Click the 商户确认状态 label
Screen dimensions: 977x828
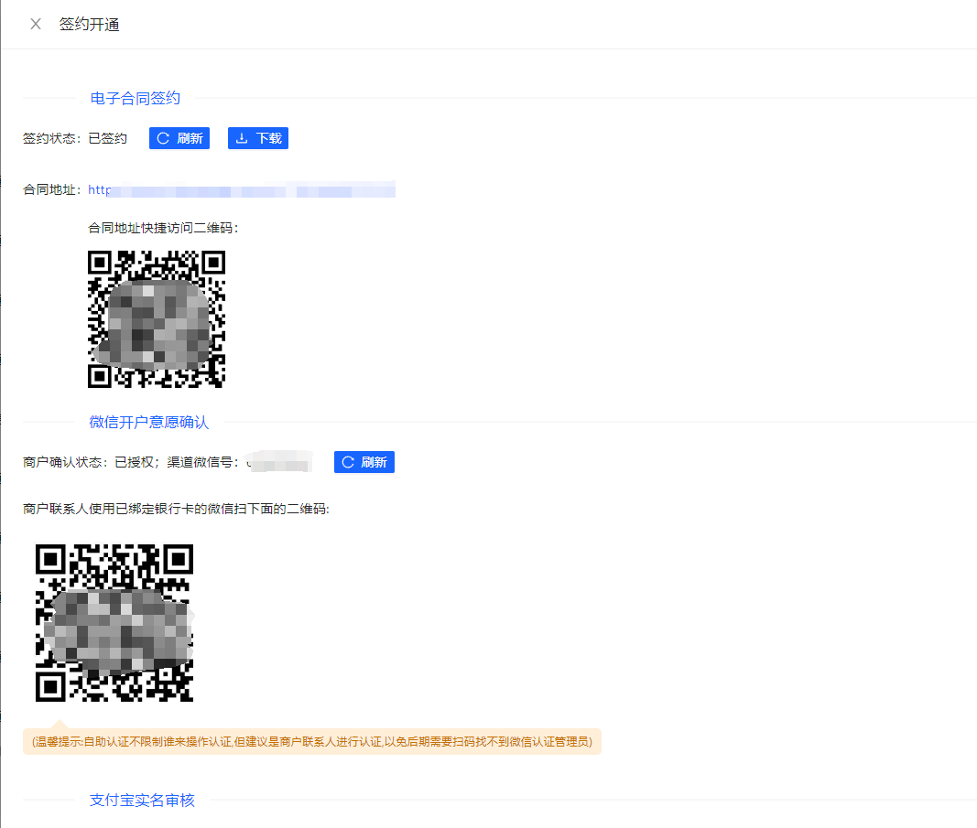click(65, 462)
